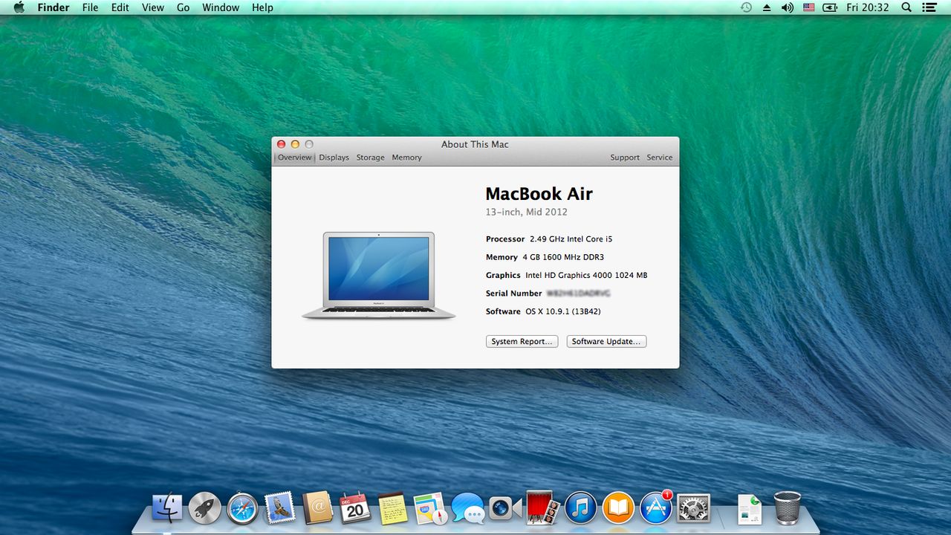The image size is (951, 535).
Task: Click the blurred Serial Number value
Action: (578, 294)
